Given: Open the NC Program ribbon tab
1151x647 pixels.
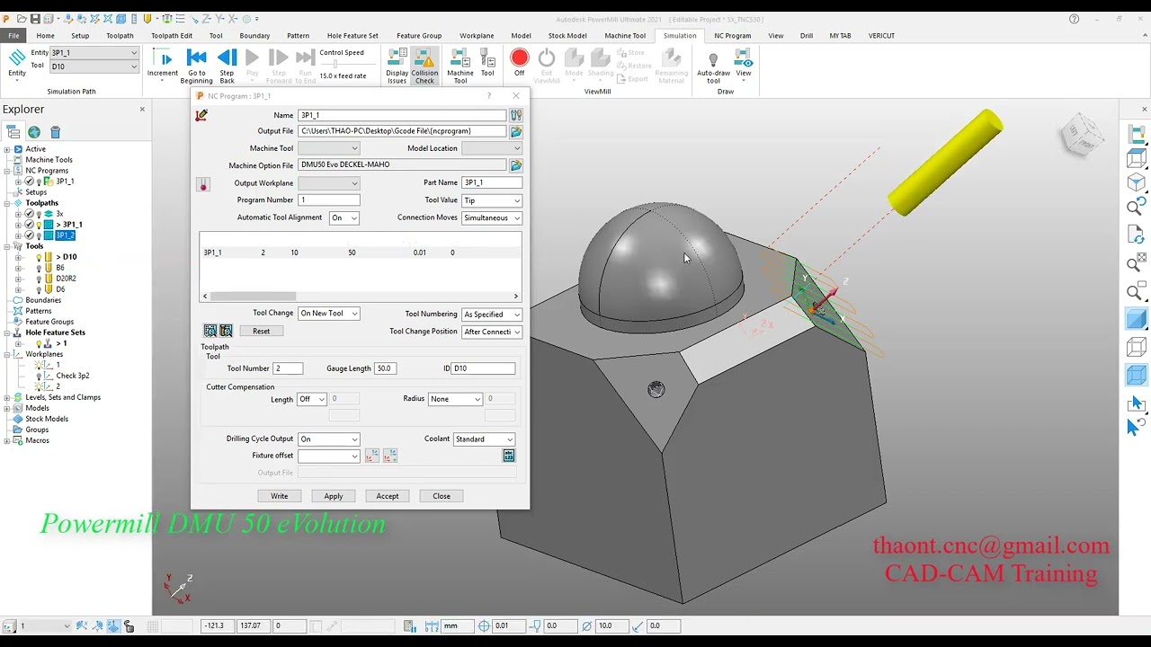Looking at the screenshot, I should click(732, 36).
